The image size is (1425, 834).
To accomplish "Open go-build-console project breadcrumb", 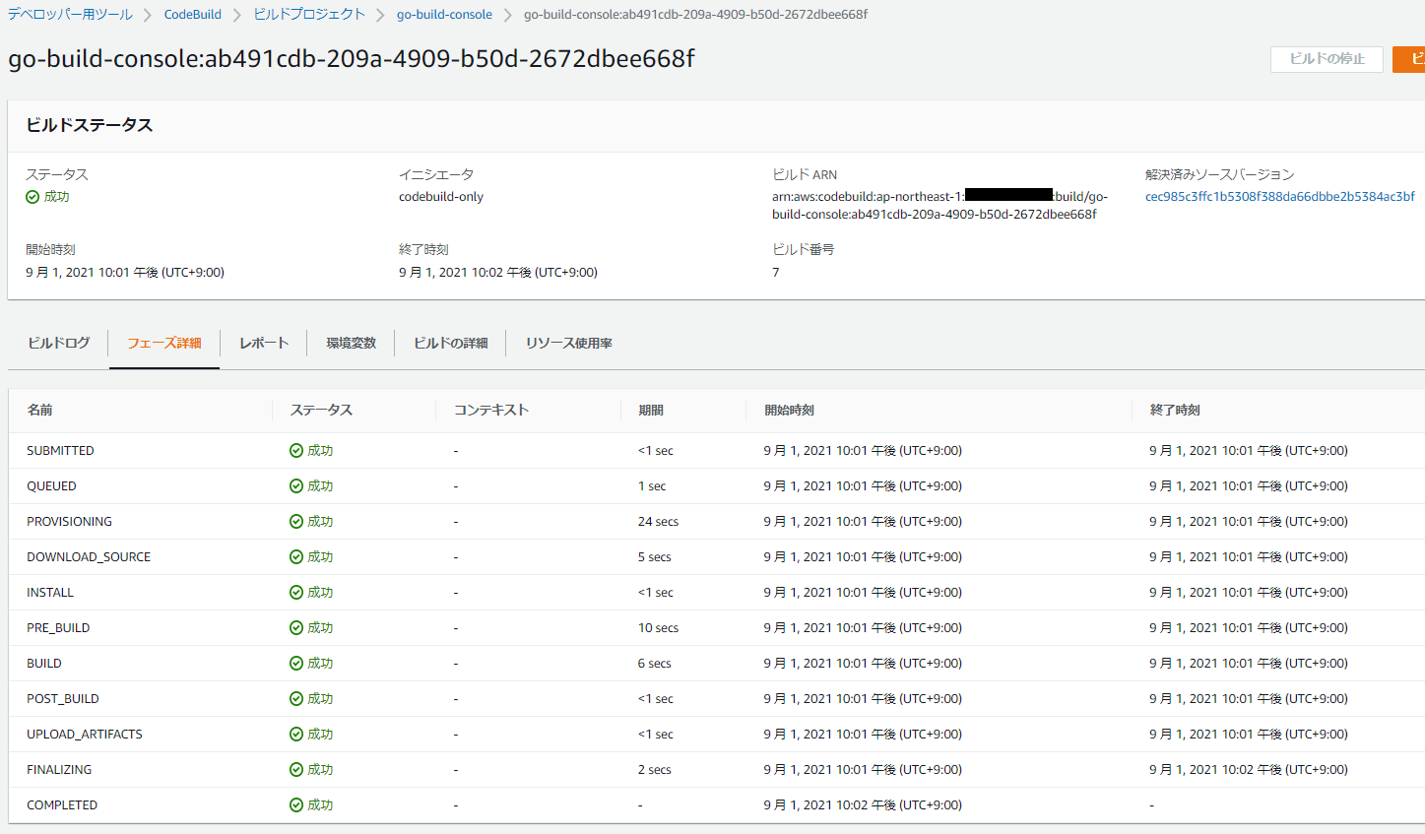I will click(x=444, y=15).
